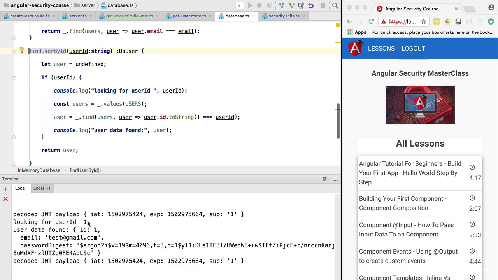The width and height of the screenshot is (498, 280).
Task: Click Chrome back arrow button
Action: 349,22
